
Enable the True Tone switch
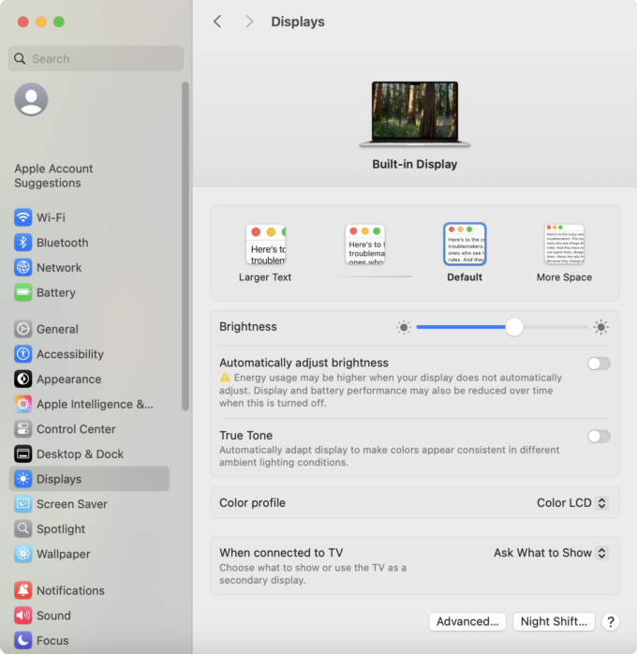pos(600,437)
